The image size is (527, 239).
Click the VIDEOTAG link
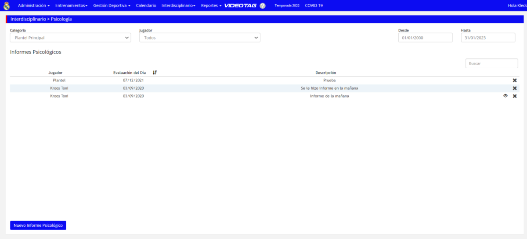(241, 6)
